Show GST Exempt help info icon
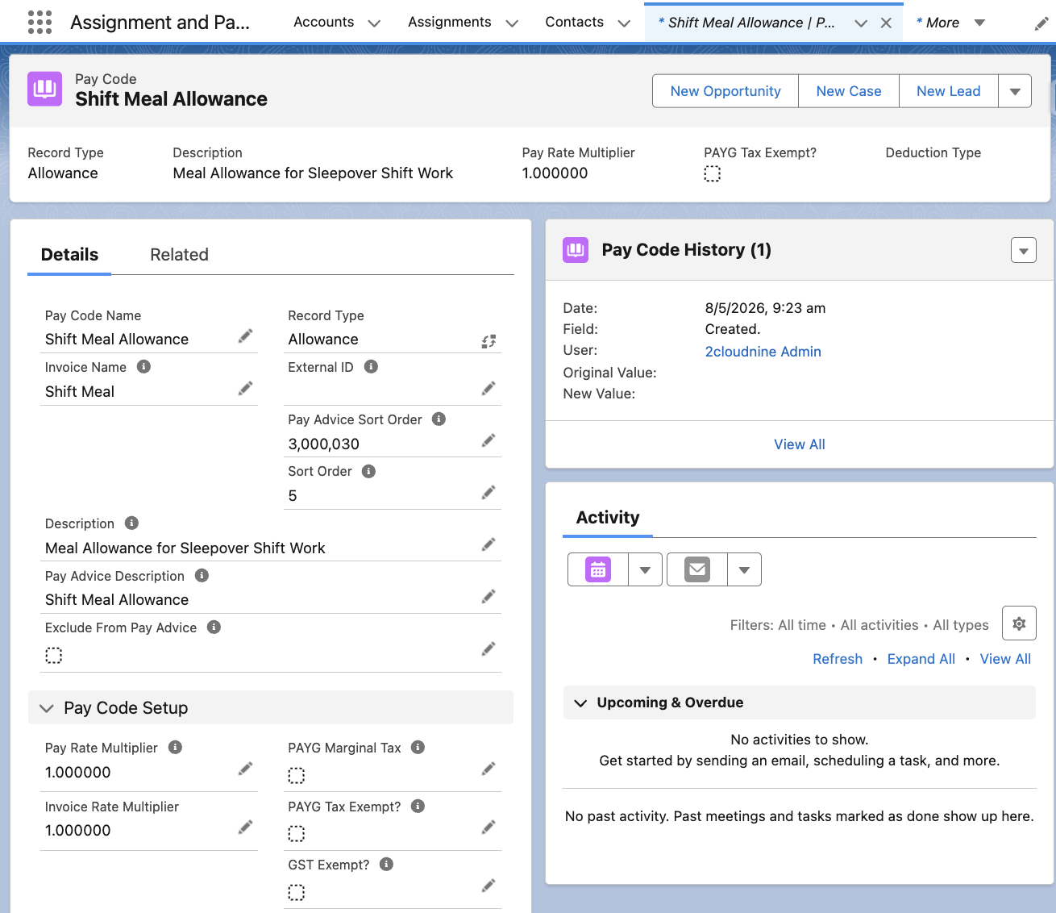The width and height of the screenshot is (1056, 913). tap(386, 864)
